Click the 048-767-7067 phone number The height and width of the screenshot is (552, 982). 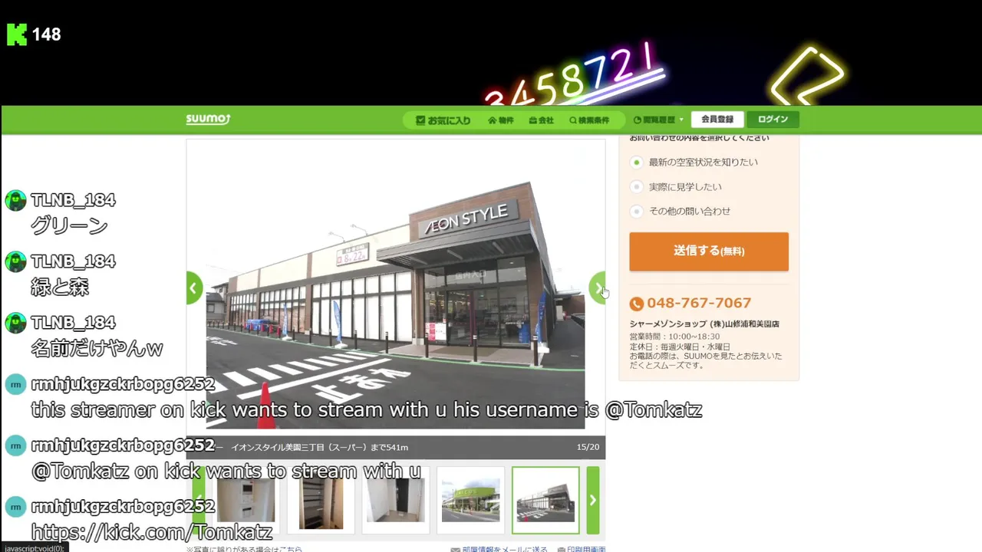point(699,303)
